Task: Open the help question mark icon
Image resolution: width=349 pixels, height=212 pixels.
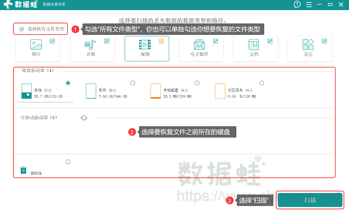Action: (297, 4)
